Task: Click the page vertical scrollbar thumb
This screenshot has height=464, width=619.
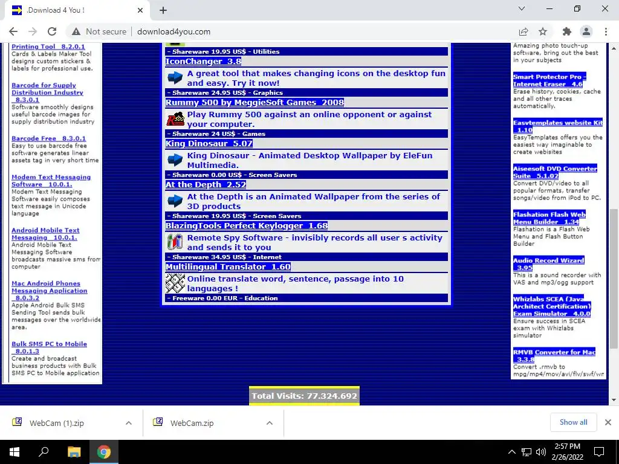Action: [x=614, y=279]
